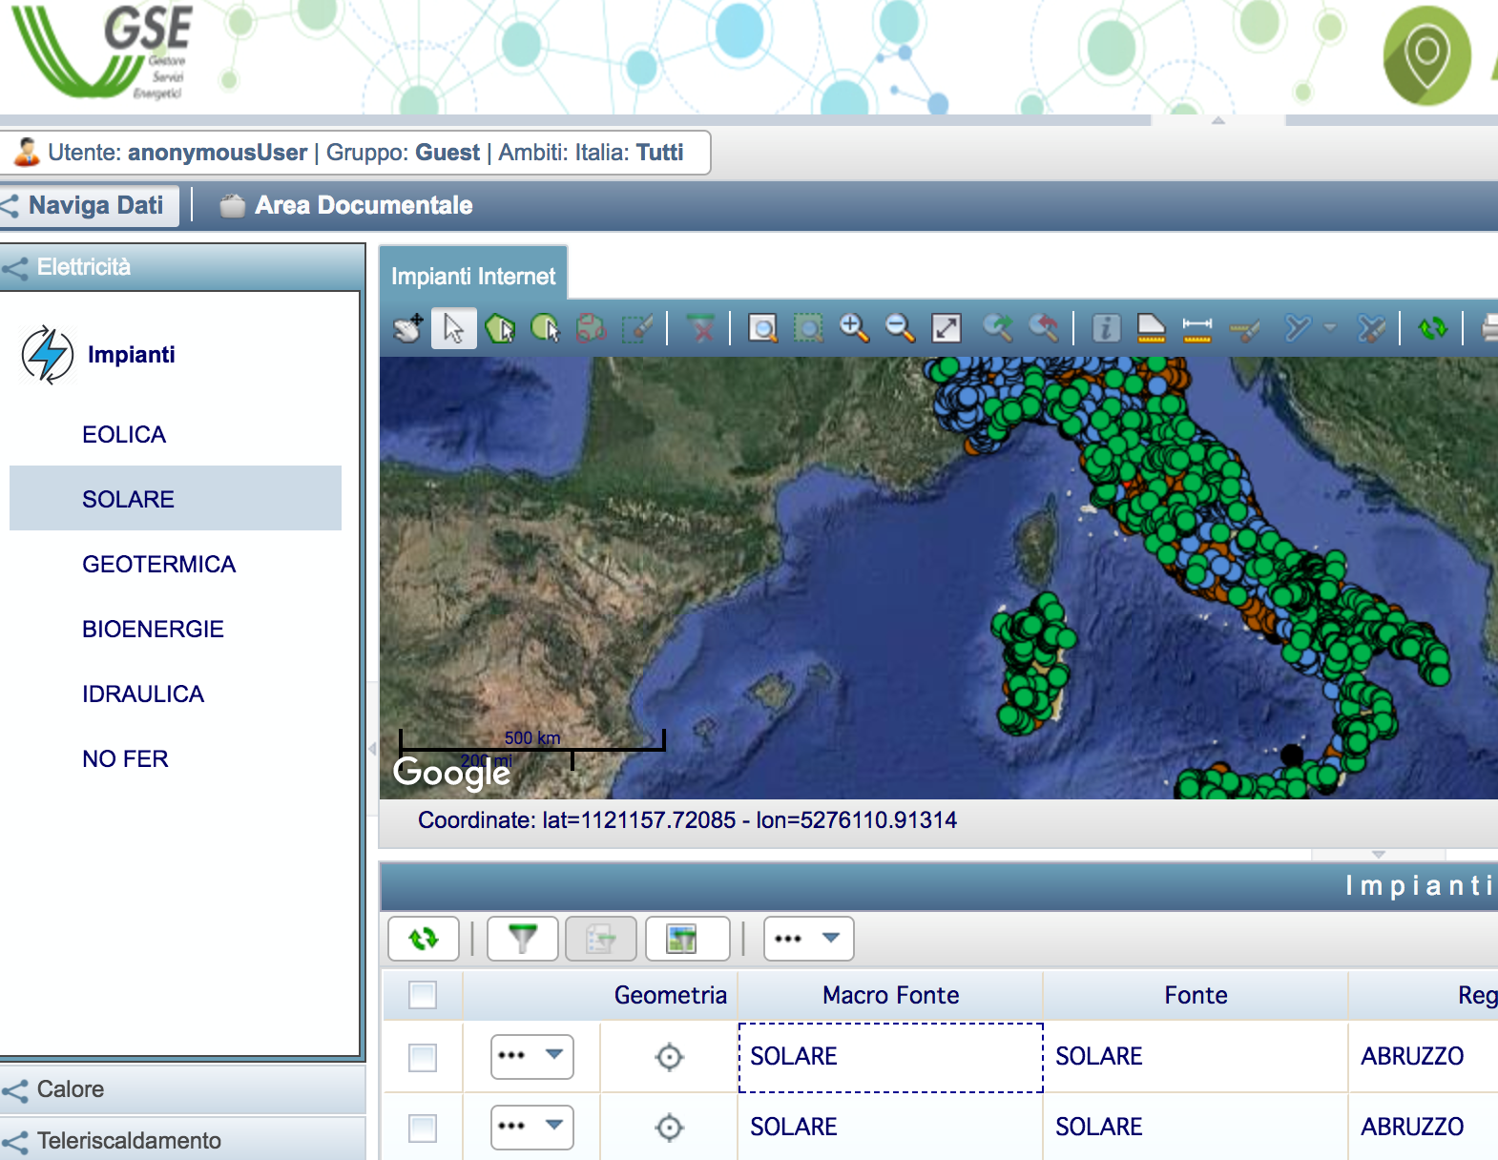
Task: Open the Area Documentale tab
Action: point(363,205)
